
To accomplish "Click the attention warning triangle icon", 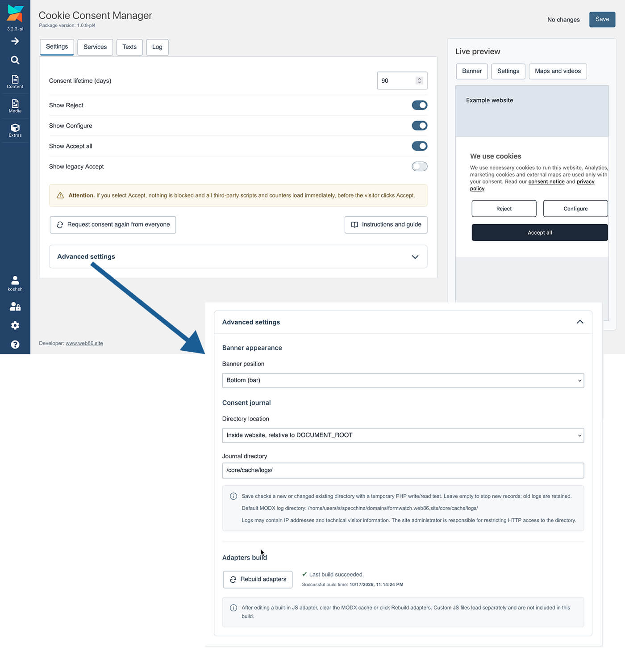I will click(x=60, y=195).
